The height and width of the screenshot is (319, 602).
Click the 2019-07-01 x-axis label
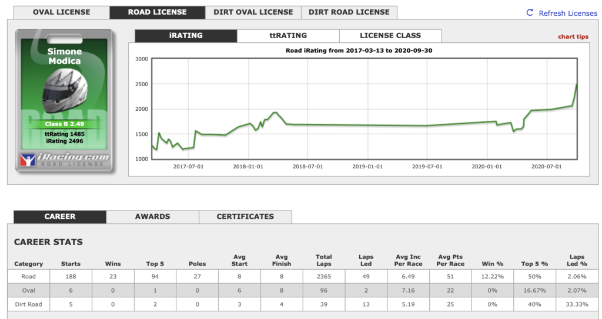pyautogui.click(x=427, y=167)
